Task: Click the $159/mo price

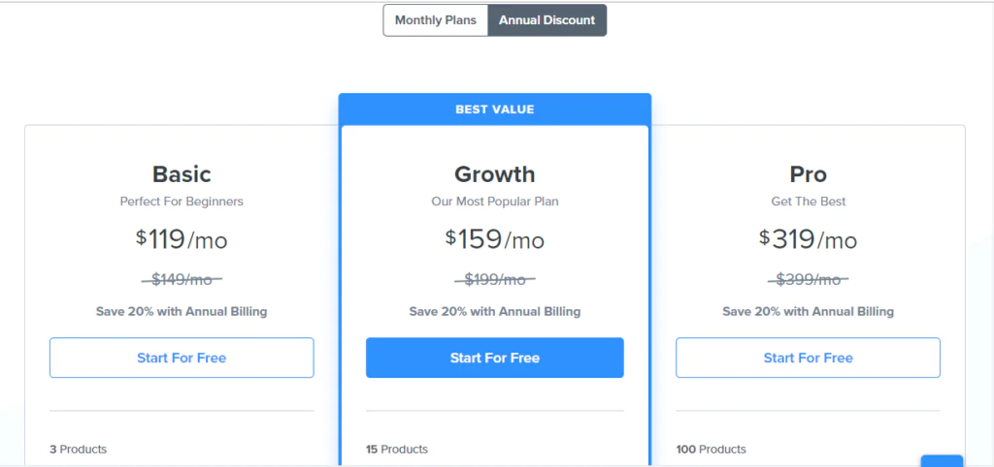Action: click(494, 239)
